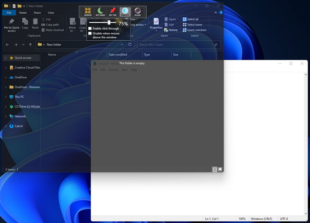
Task: Open the File ribbon tab
Action: 9,13
